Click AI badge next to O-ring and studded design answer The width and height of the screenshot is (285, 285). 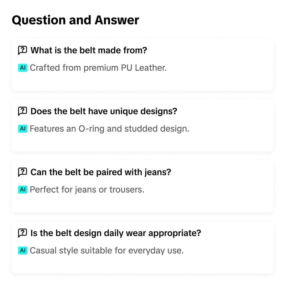23,129
